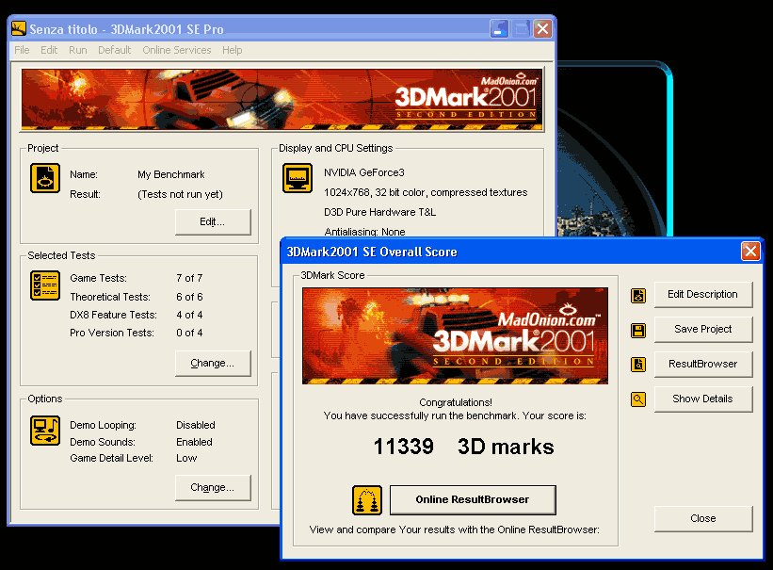Click the Online ResultBrowser button
773x570 pixels.
[473, 500]
